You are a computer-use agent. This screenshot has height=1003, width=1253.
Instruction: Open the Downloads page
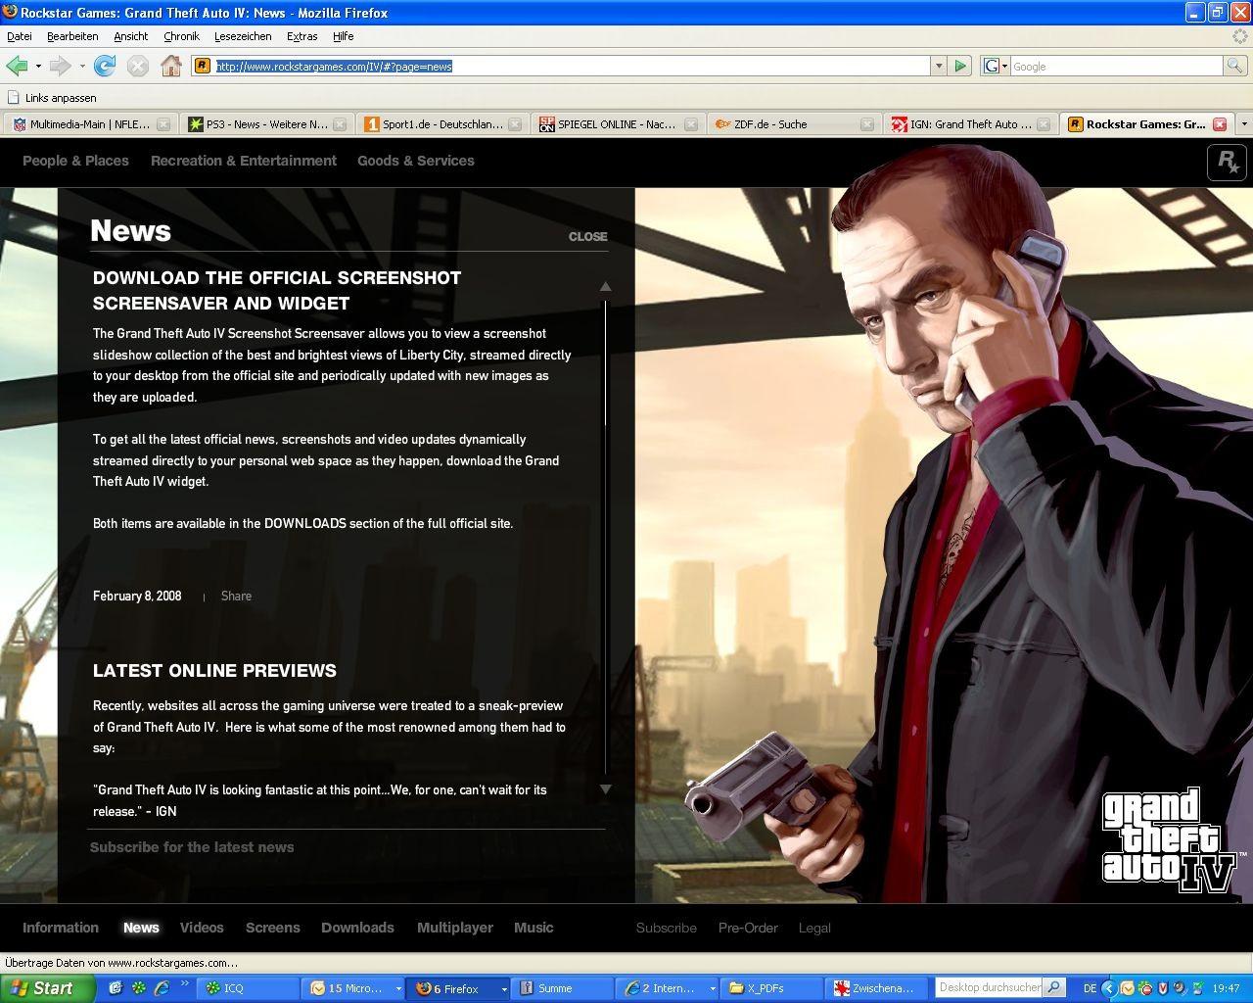tap(357, 928)
